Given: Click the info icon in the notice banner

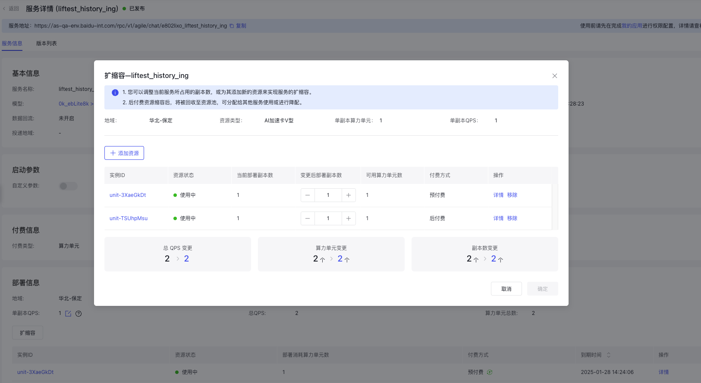Looking at the screenshot, I should (x=115, y=93).
